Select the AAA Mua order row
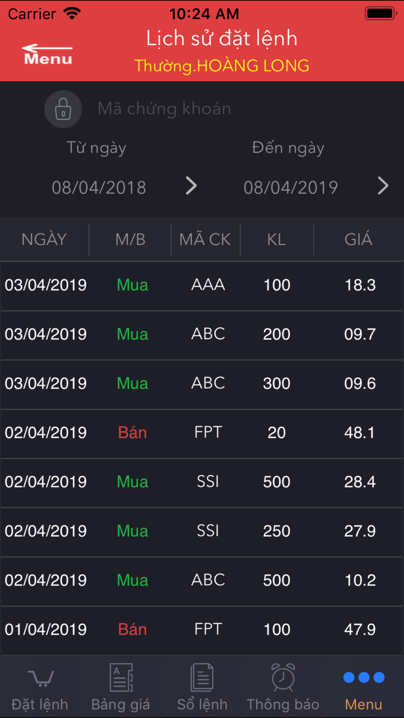 point(202,286)
